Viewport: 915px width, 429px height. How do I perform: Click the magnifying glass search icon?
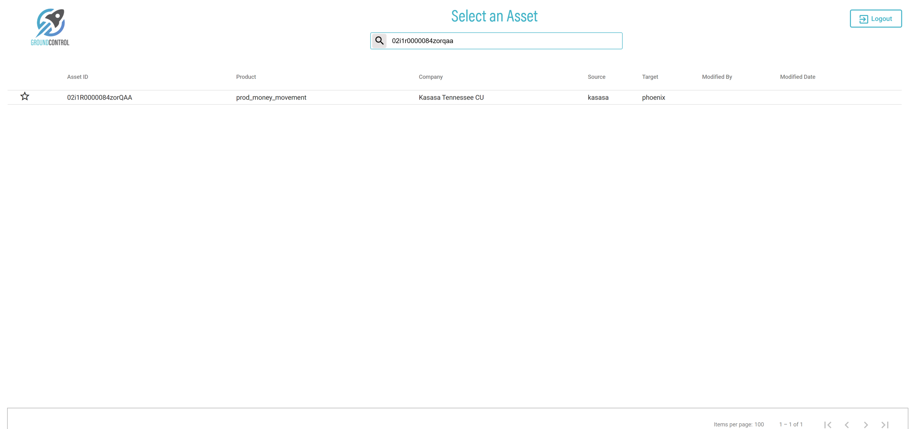click(379, 41)
